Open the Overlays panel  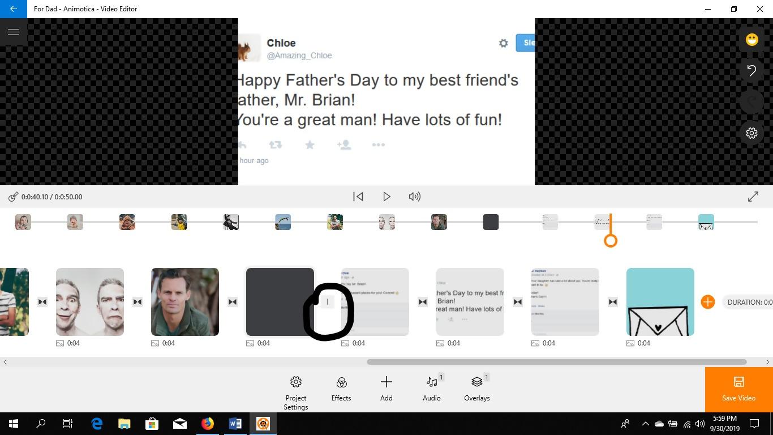(x=477, y=390)
